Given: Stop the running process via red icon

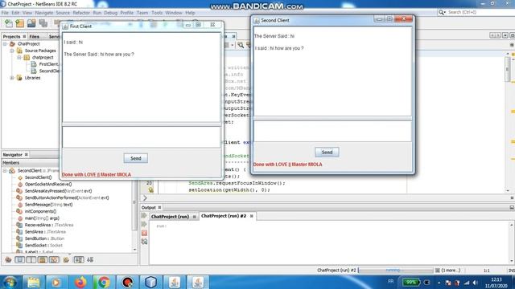Looking at the screenshot, I should click(x=144, y=233).
